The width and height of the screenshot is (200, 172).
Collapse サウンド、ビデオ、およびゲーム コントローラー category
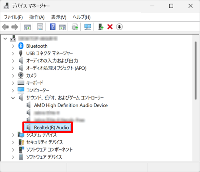[x=13, y=98]
